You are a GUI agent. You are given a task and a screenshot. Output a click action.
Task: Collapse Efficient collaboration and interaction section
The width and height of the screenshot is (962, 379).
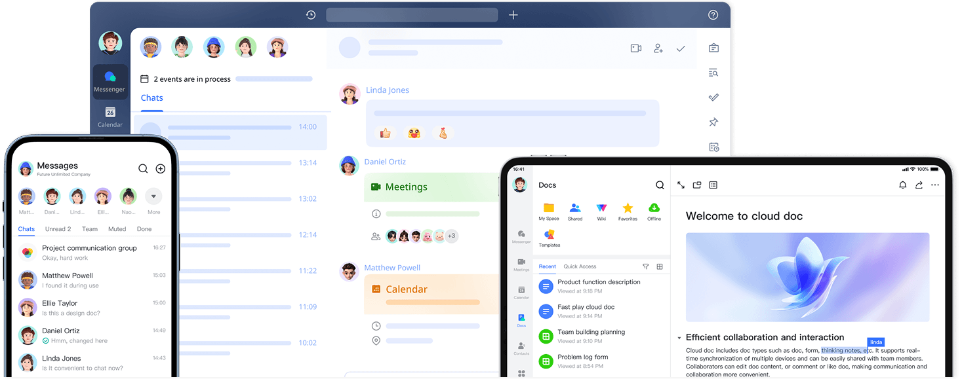[x=679, y=338]
